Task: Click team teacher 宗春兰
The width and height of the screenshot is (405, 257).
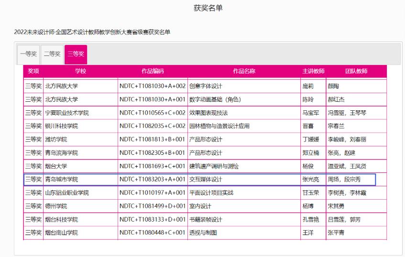Action: tap(336, 126)
